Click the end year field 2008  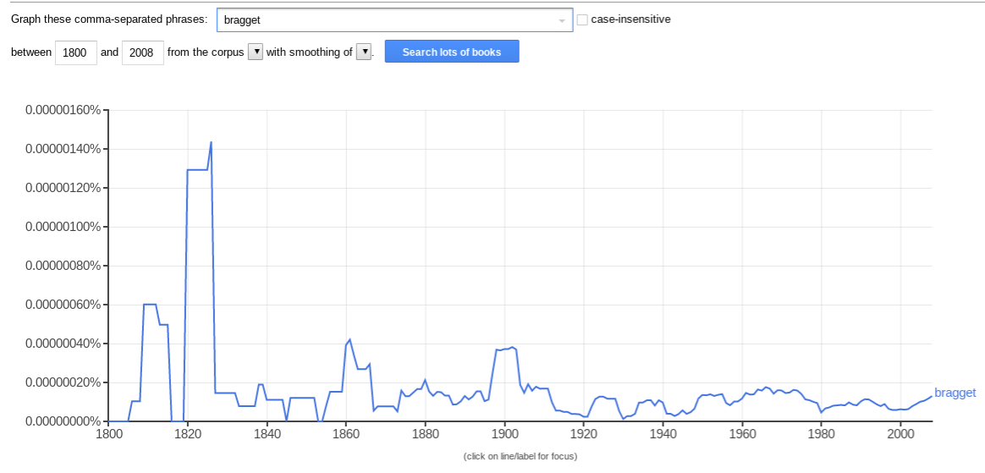click(x=142, y=52)
